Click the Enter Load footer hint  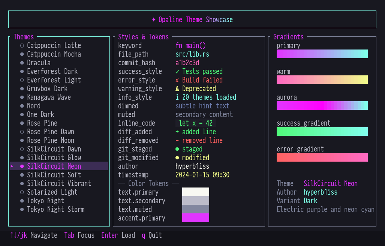coord(118,235)
